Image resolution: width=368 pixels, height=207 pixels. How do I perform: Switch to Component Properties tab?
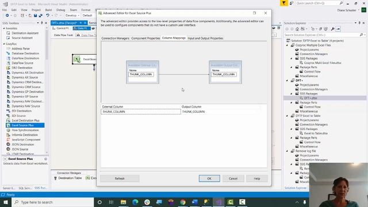145,39
